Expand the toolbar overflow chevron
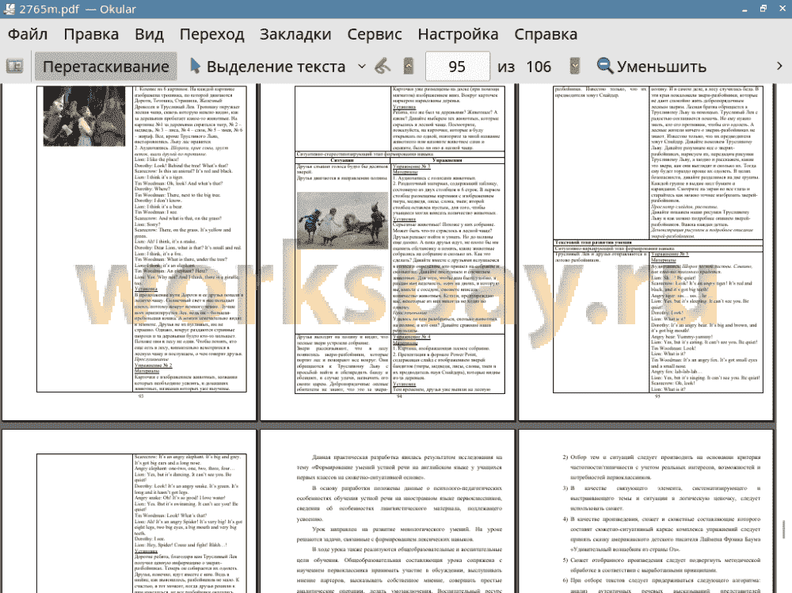This screenshot has height=593, width=792. 779,67
